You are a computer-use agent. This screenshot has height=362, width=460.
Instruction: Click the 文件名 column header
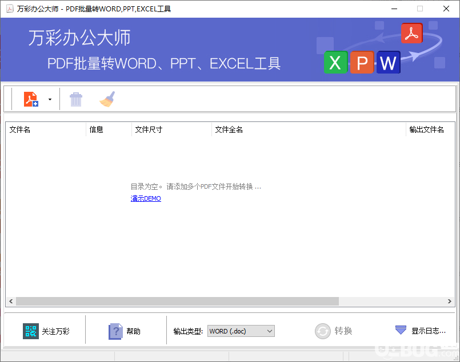pos(46,129)
